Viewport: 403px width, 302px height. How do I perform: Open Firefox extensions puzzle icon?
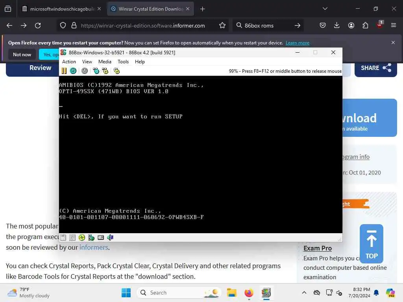(x=365, y=26)
